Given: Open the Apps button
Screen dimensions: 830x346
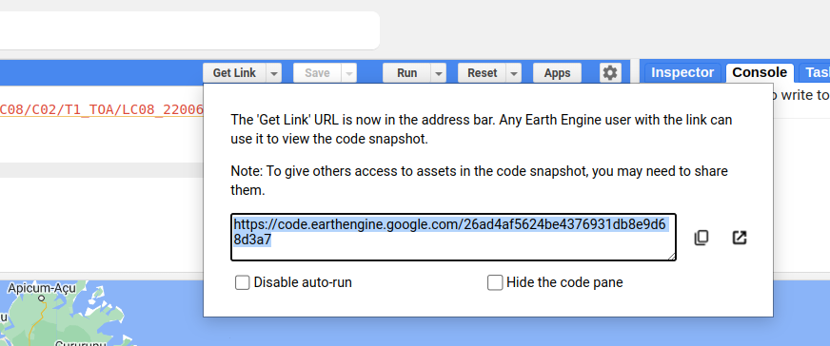Looking at the screenshot, I should (557, 73).
